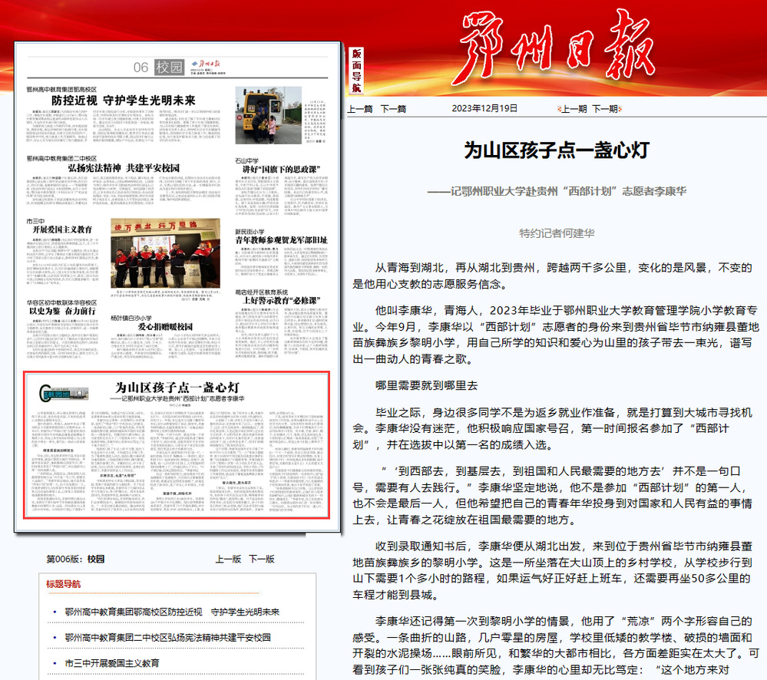
Task: Go to next page 下一版
Action: (x=262, y=559)
